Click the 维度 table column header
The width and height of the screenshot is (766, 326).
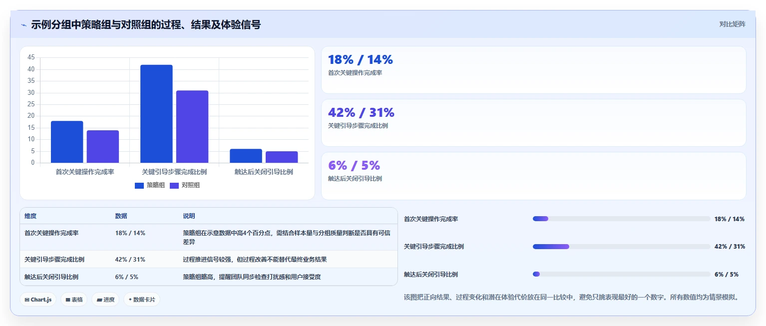pos(30,216)
